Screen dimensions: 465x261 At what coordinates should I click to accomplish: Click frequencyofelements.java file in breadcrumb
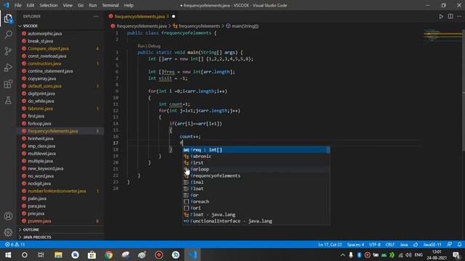coord(139,26)
